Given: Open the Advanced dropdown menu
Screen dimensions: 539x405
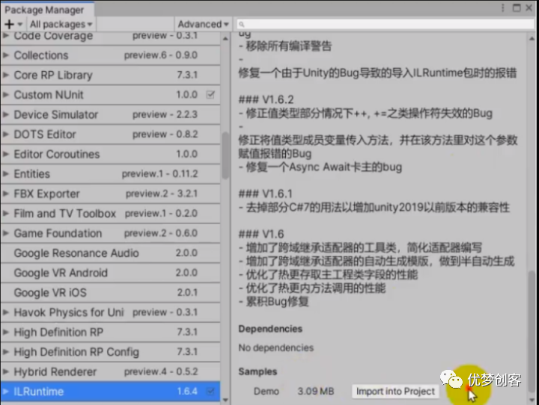Looking at the screenshot, I should pyautogui.click(x=203, y=25).
